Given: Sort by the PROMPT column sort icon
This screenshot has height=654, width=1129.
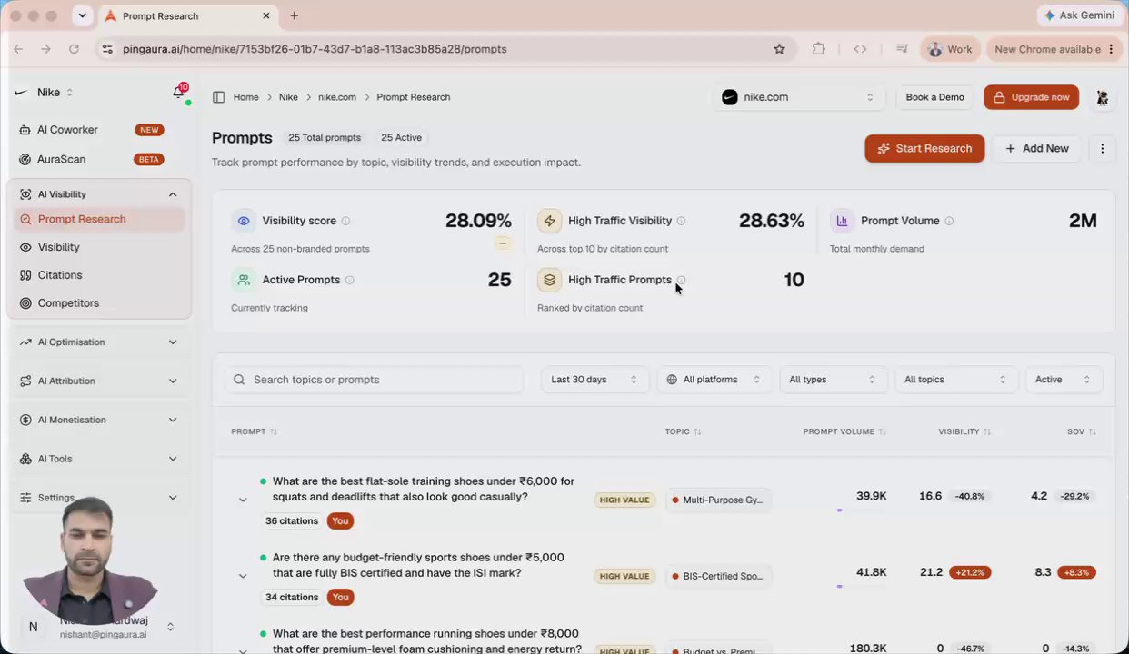Looking at the screenshot, I should coord(274,432).
